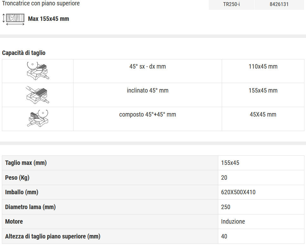Click the Taglio max (mm) row label
Viewport: 306px width, 247px height.
coord(26,163)
